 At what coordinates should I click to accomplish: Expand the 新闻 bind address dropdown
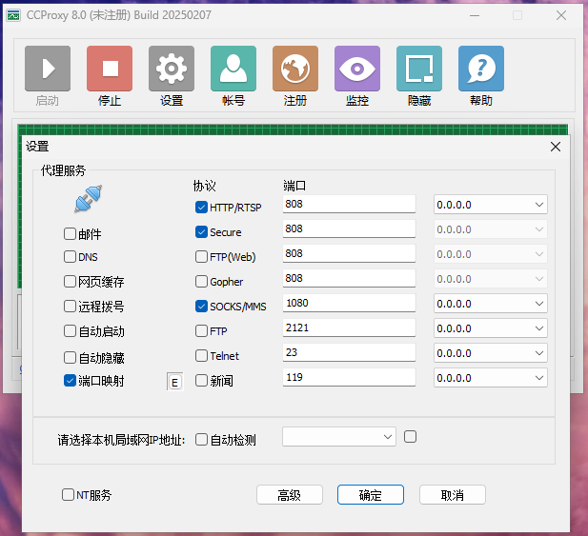[491, 378]
